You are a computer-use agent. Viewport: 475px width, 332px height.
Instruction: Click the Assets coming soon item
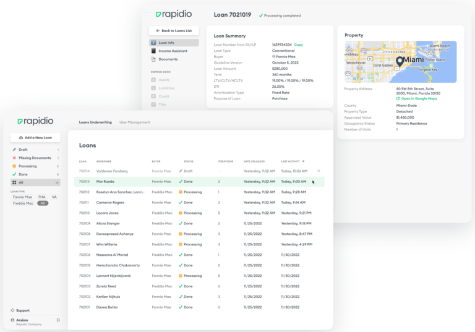click(161, 80)
